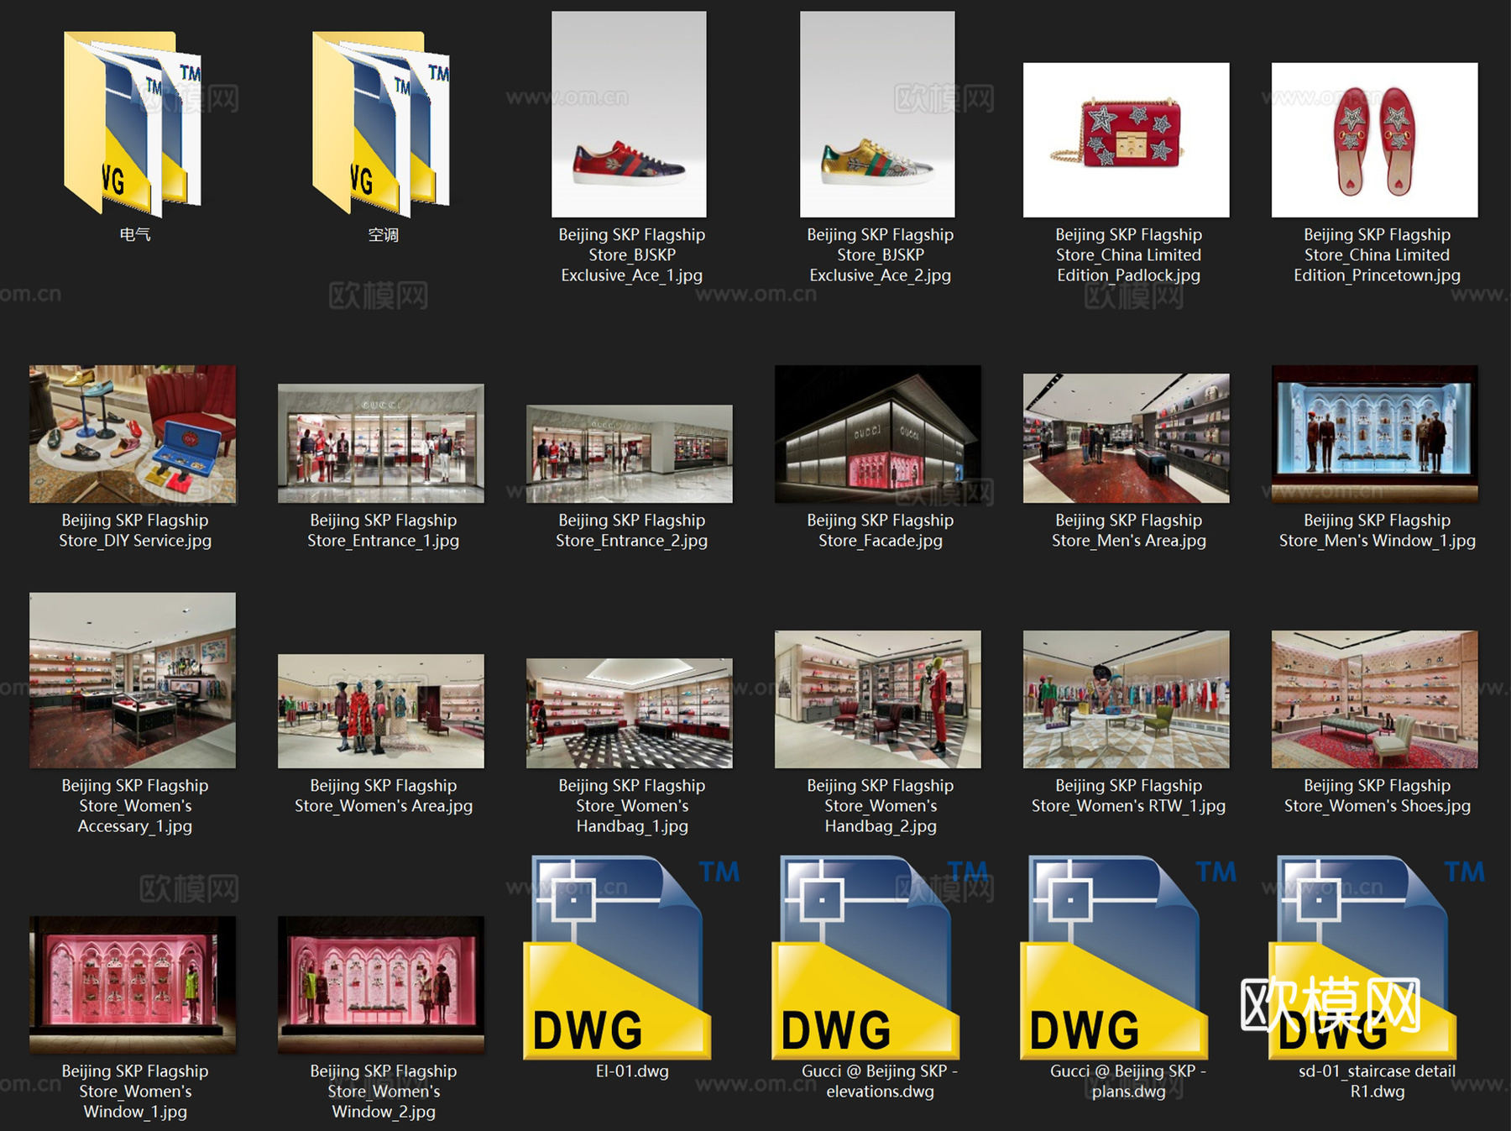Click the Store_Facade.jpg file name
The image size is (1511, 1131).
(881, 531)
